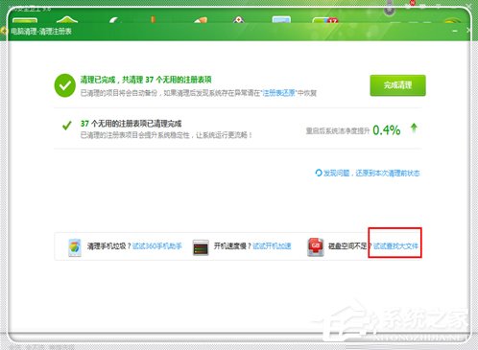Click the text 37 个无用的注册表项已清理完成

131,124
